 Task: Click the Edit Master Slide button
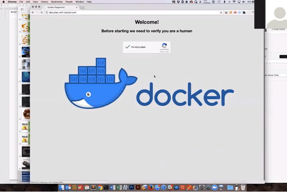click(276, 75)
